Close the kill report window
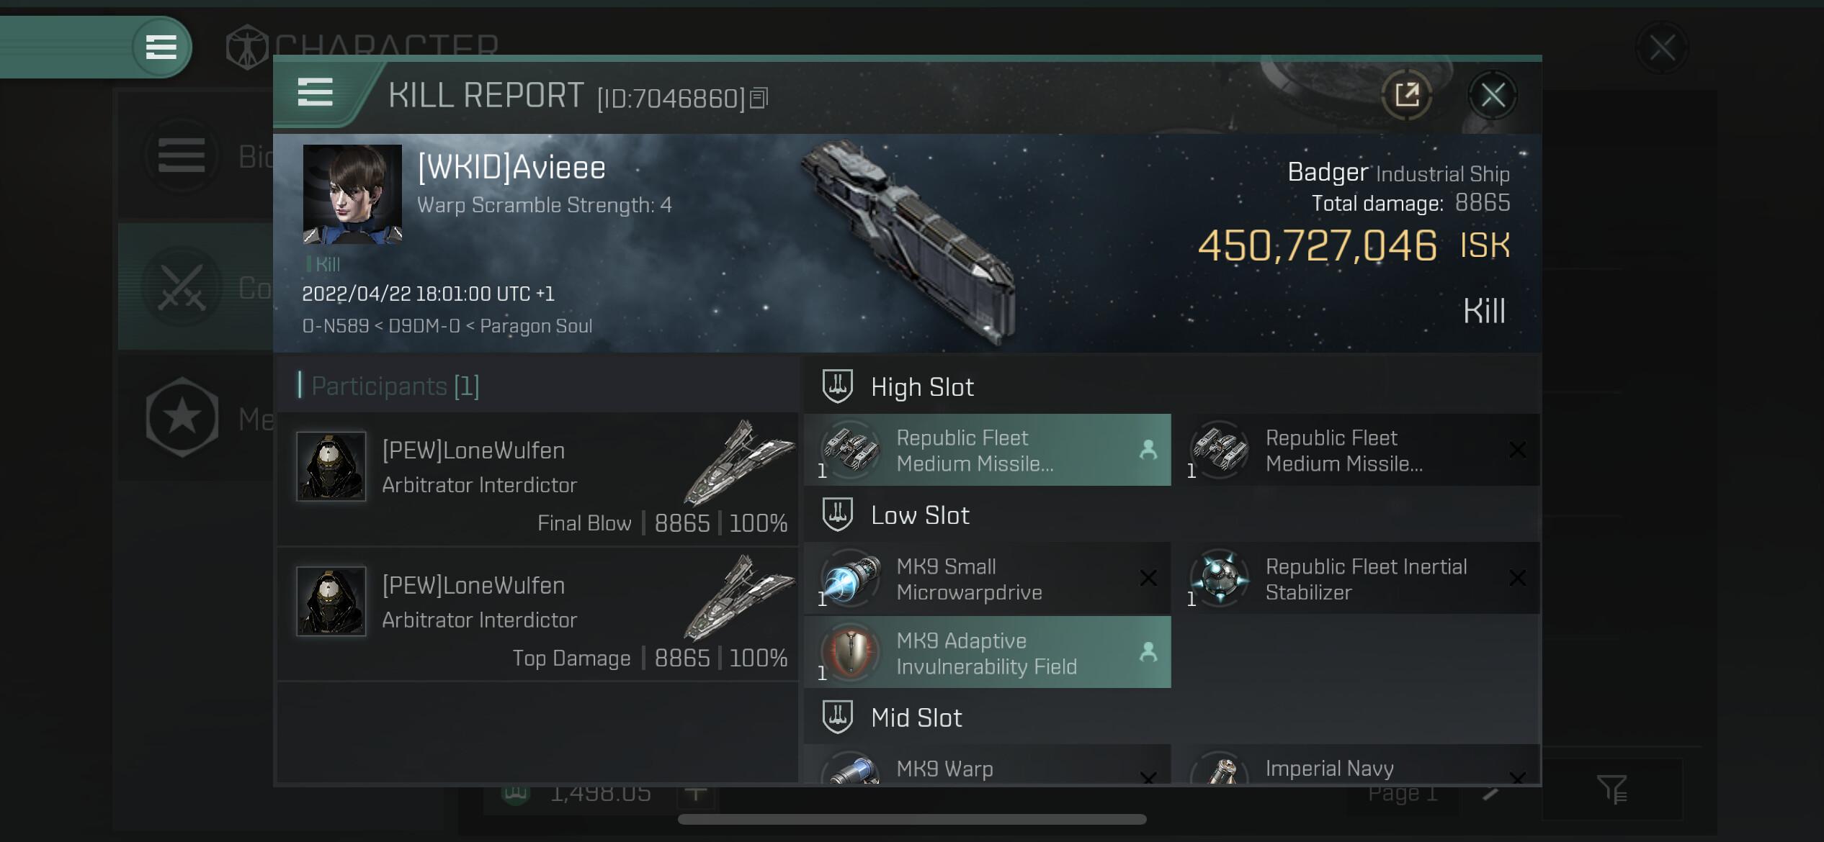This screenshot has height=842, width=1824. coord(1493,94)
